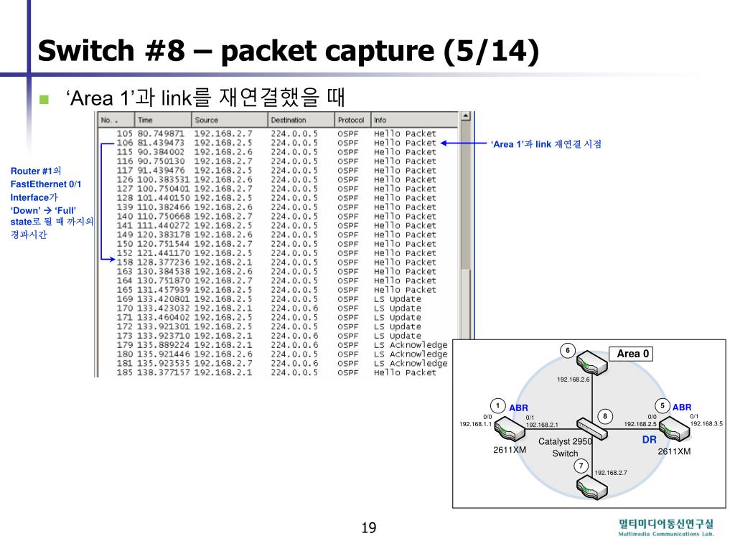Image resolution: width=735 pixels, height=551 pixels.
Task: Select packet 169 LS Update row
Action: coord(278,299)
